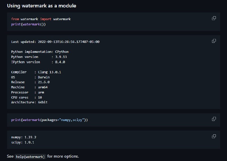Image resolution: width=227 pixels, height=161 pixels.
Task: Click the 'CPU cores : 10' line
Action: [26, 97]
